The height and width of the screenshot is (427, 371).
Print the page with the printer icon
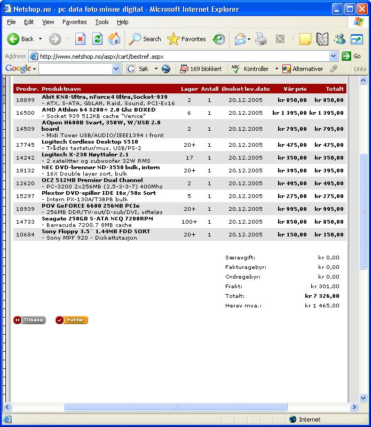(261, 39)
